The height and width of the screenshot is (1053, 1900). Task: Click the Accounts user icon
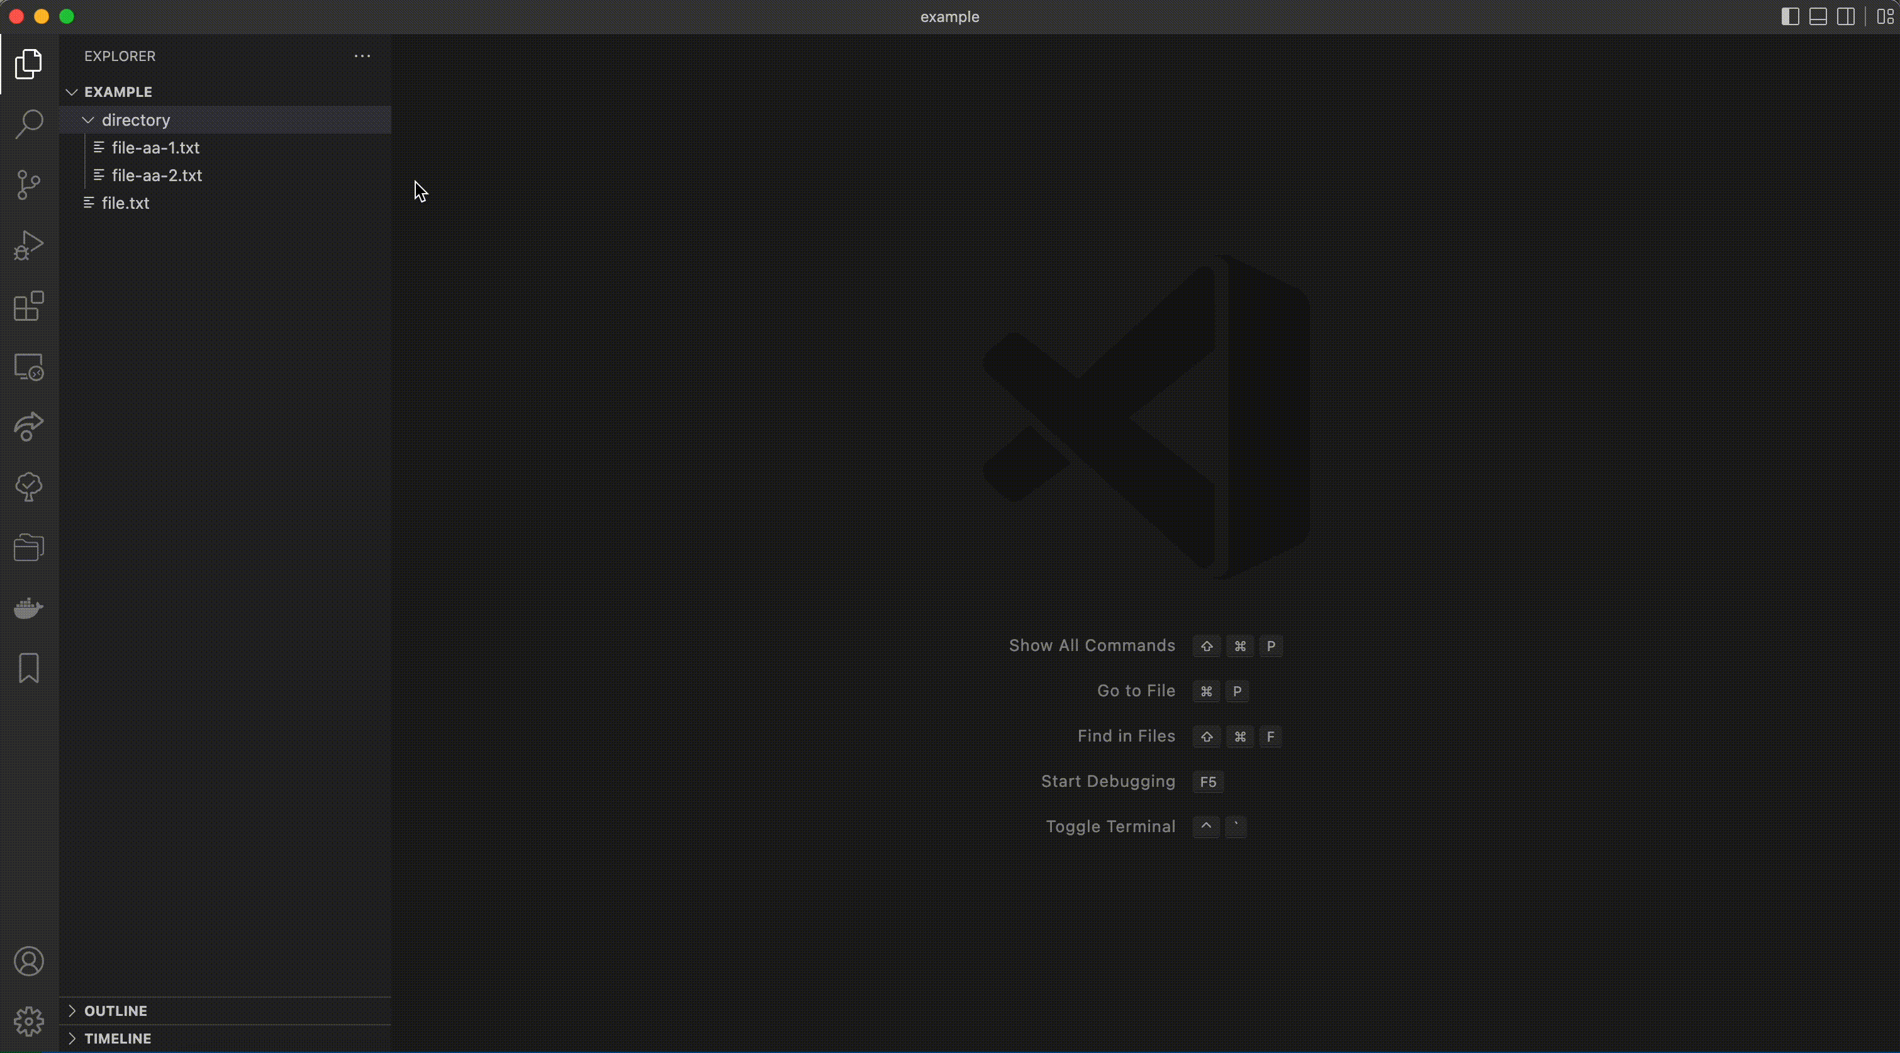pyautogui.click(x=28, y=961)
